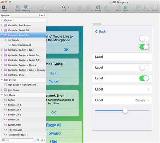
Task: Collapse the Icon Design group
Action: point(2,80)
